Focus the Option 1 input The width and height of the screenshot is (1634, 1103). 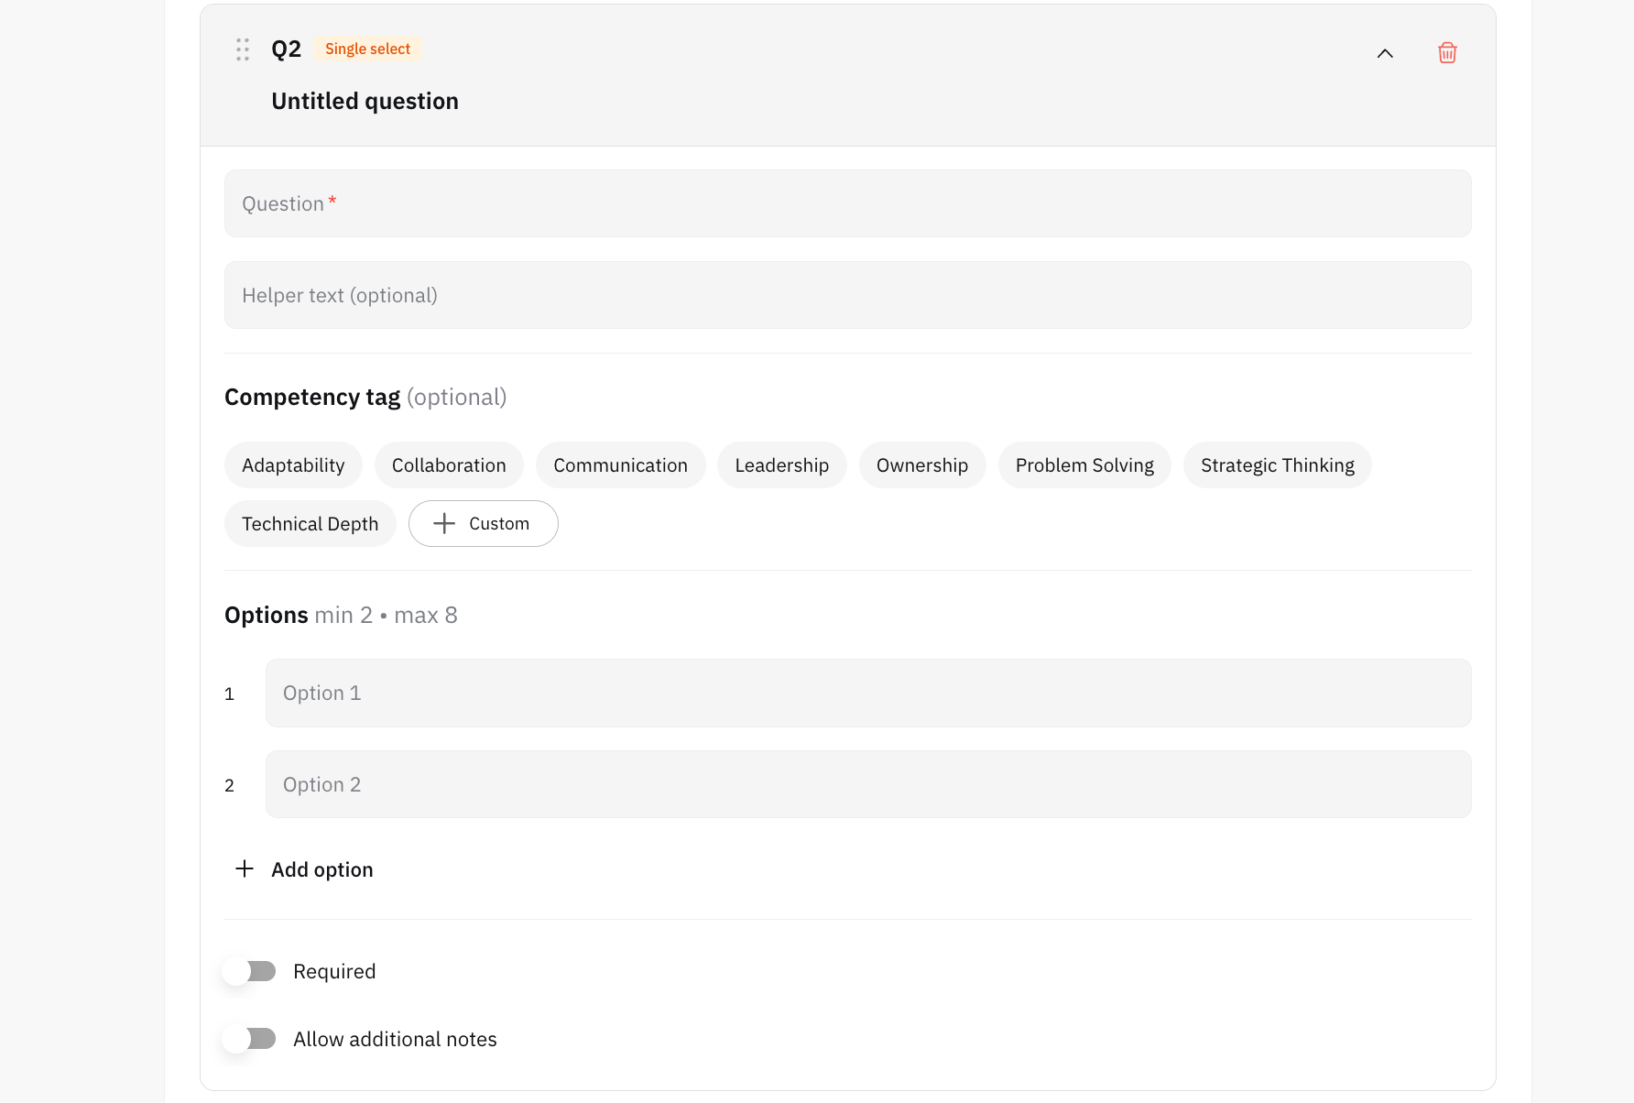[868, 693]
